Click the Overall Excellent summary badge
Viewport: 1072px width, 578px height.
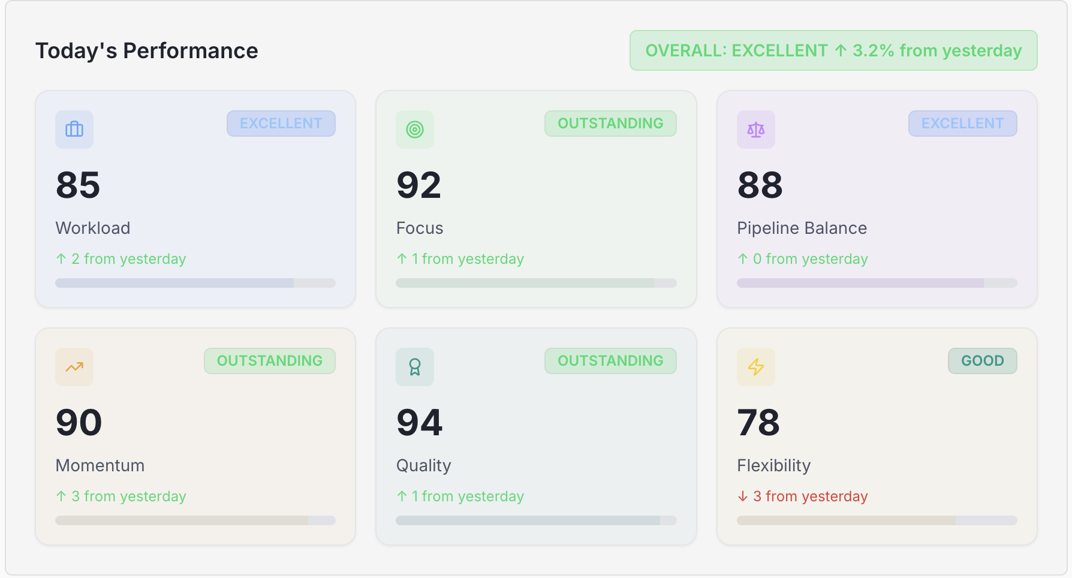point(833,51)
